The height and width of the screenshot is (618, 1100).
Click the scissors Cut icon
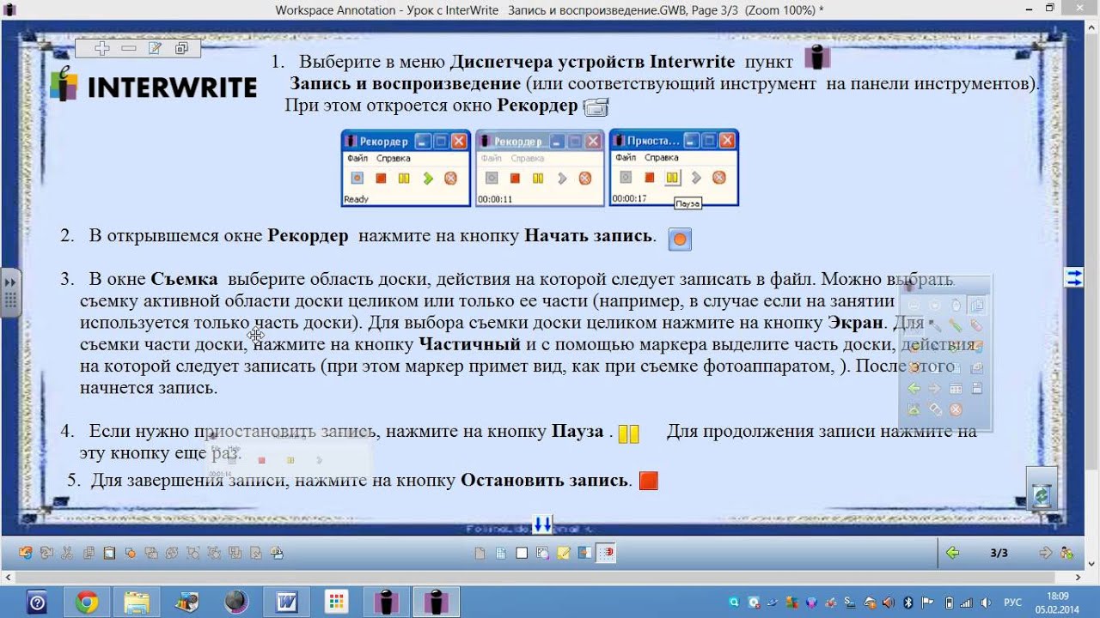(x=67, y=553)
